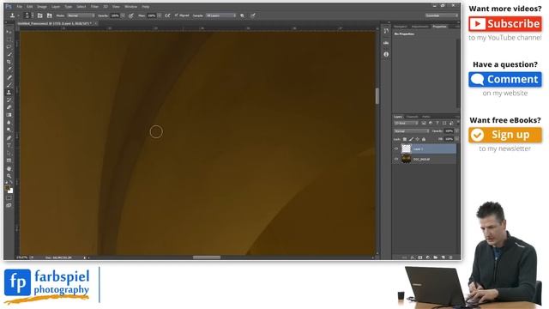The image size is (549, 309).
Task: Open the painting Mode dropdown
Action: point(81,15)
